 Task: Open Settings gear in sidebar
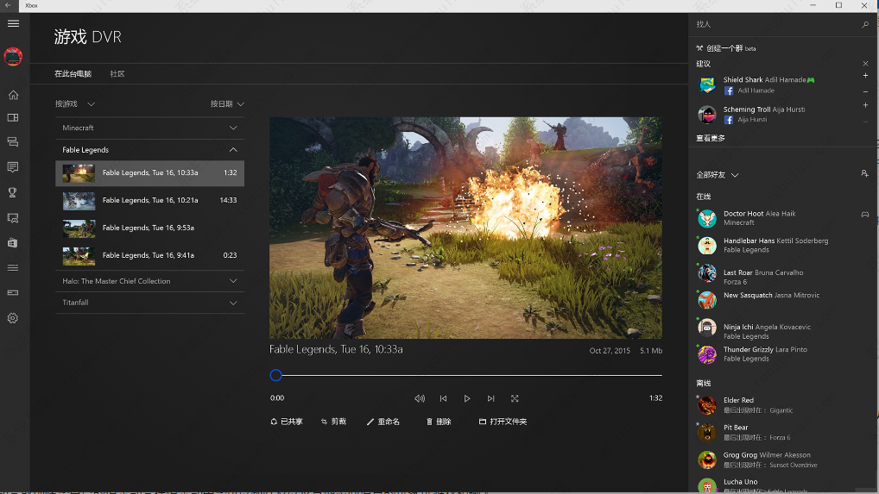click(x=13, y=318)
